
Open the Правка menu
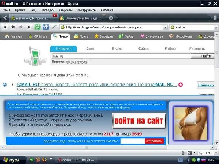point(20,10)
